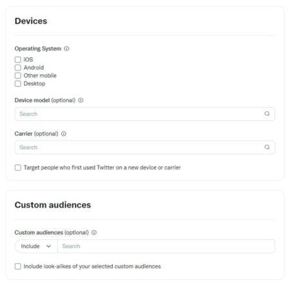Check the Android checkbox
291x285 pixels.
[18, 68]
